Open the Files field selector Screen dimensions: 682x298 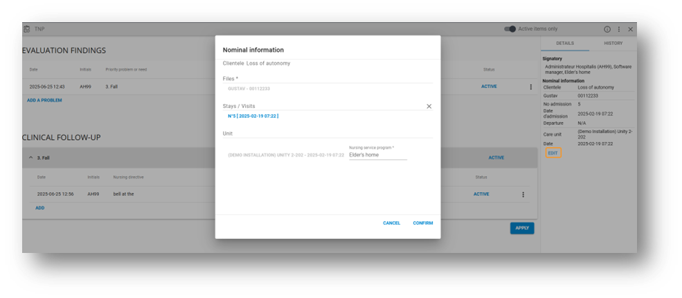click(x=327, y=89)
